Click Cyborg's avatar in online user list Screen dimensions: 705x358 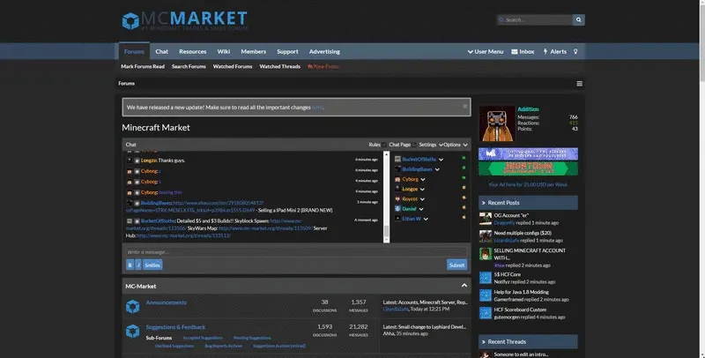pos(397,179)
